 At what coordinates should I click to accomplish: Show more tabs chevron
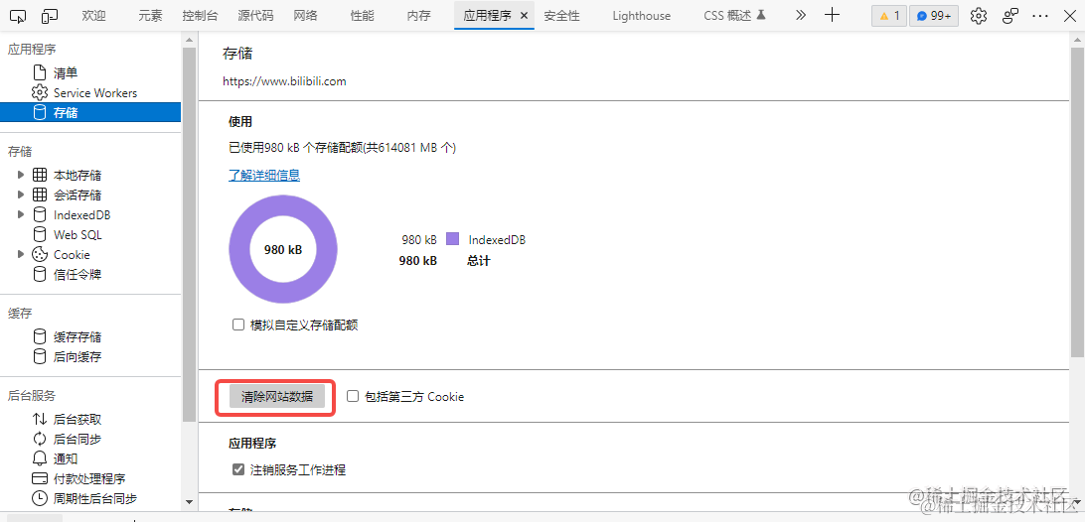point(801,15)
